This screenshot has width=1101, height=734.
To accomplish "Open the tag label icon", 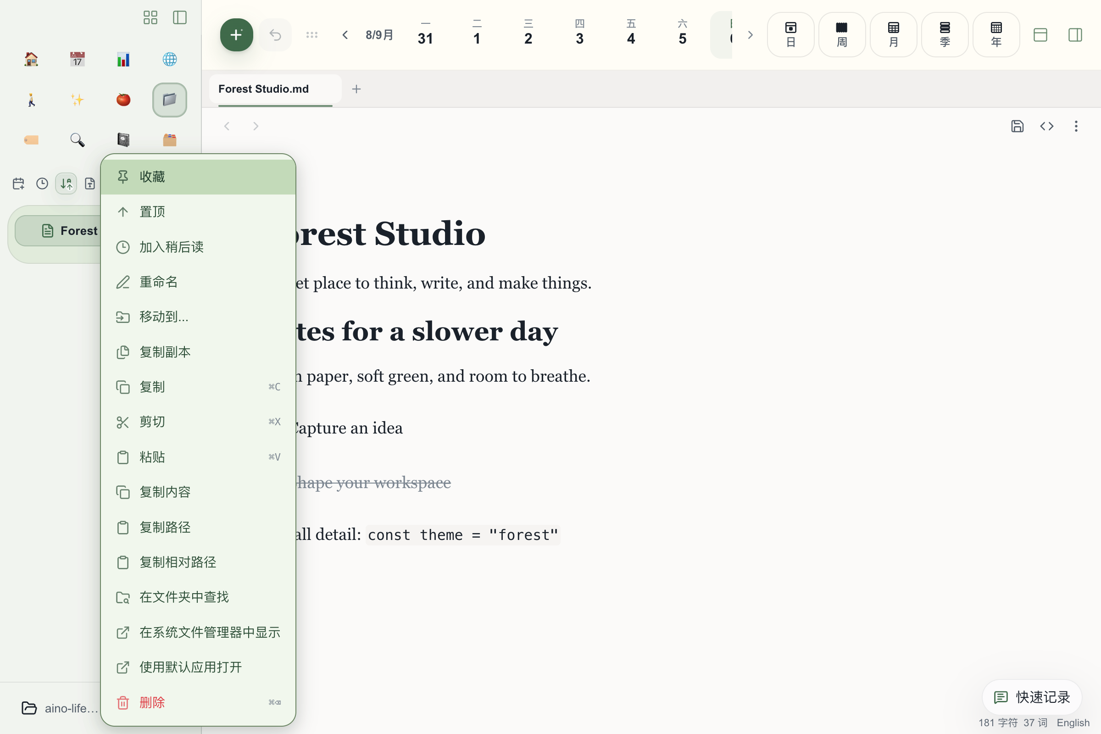I will 31,140.
